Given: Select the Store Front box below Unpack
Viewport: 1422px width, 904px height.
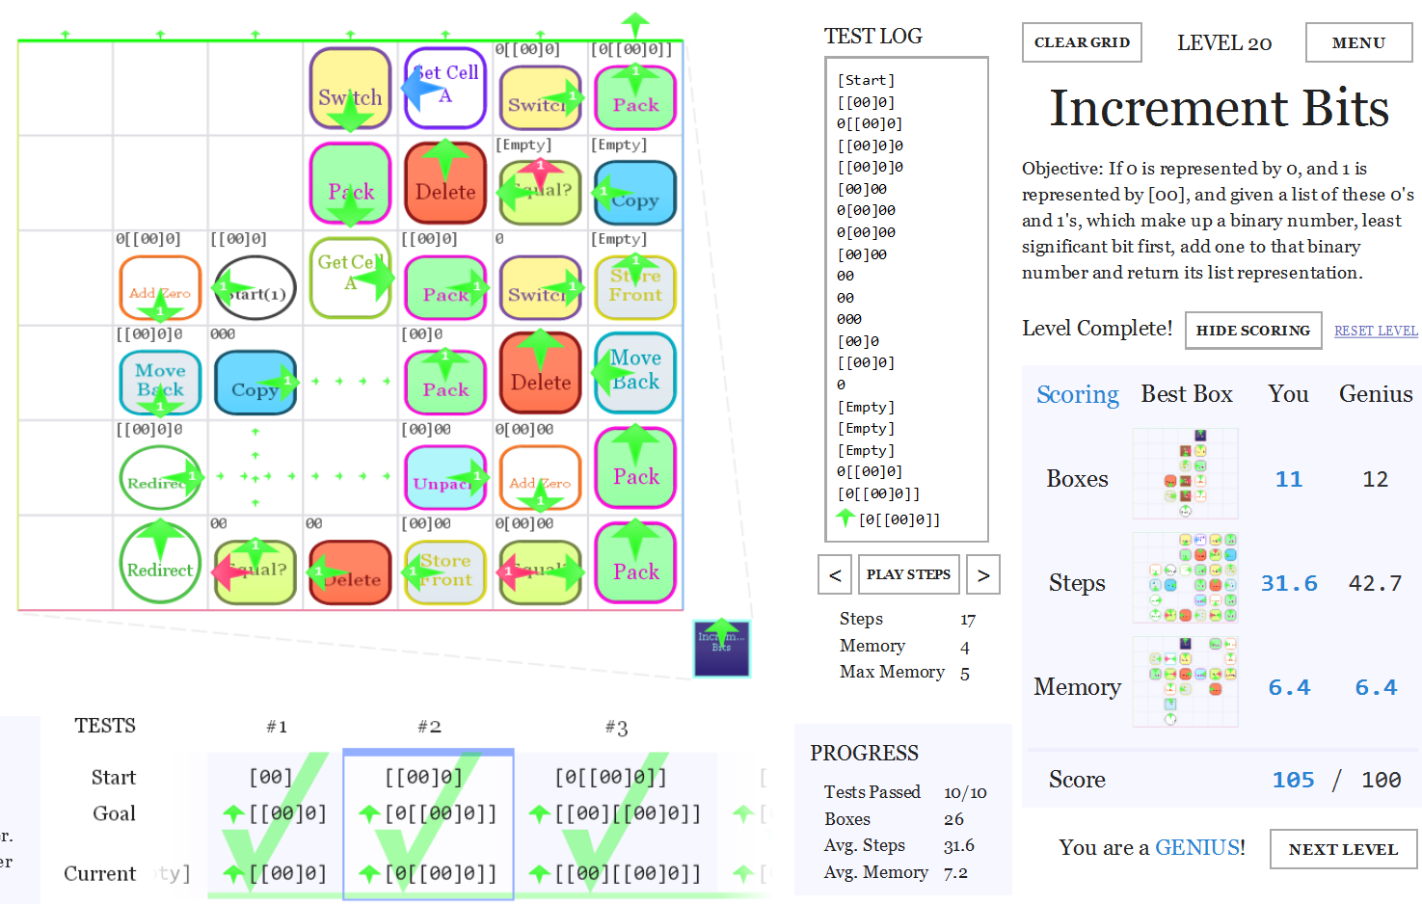Looking at the screenshot, I should click(445, 572).
